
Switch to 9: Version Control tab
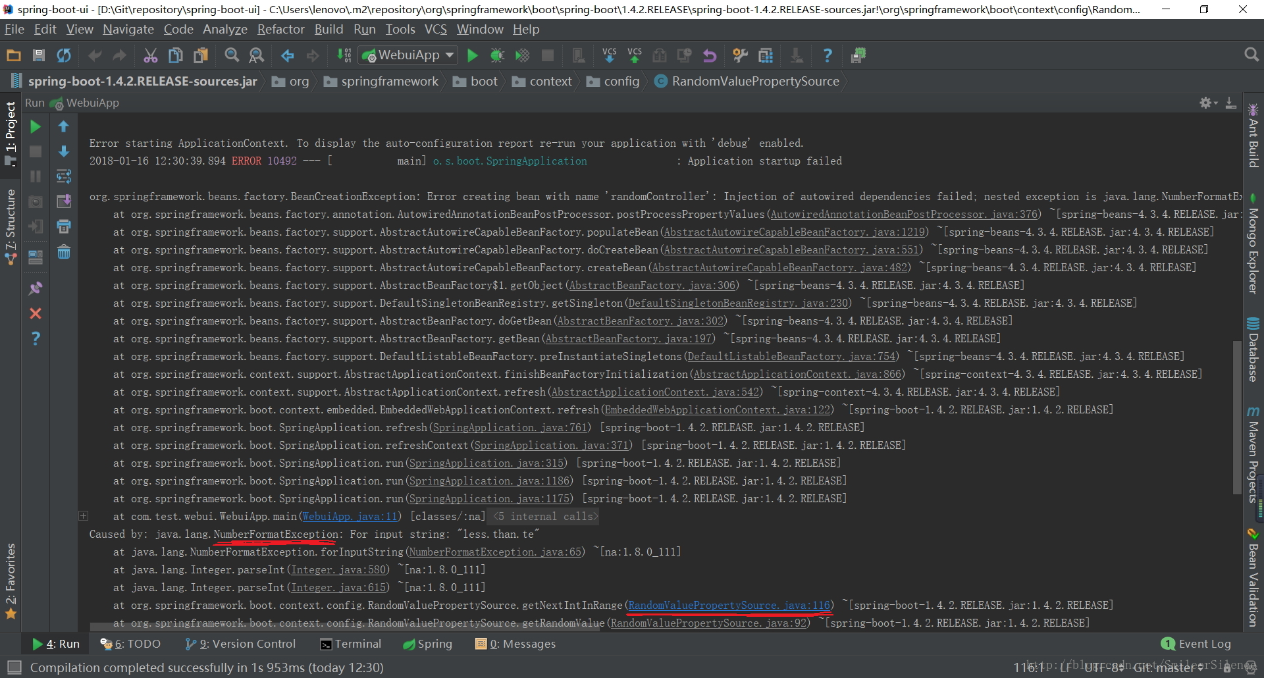click(x=240, y=644)
